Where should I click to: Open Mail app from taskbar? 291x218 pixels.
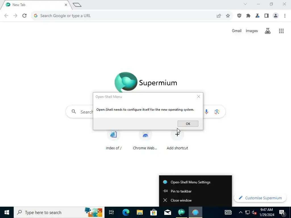click(168, 212)
